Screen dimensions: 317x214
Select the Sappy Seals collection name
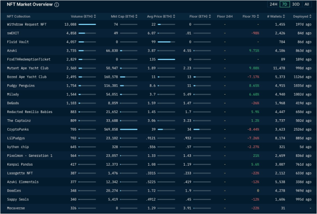(18, 199)
